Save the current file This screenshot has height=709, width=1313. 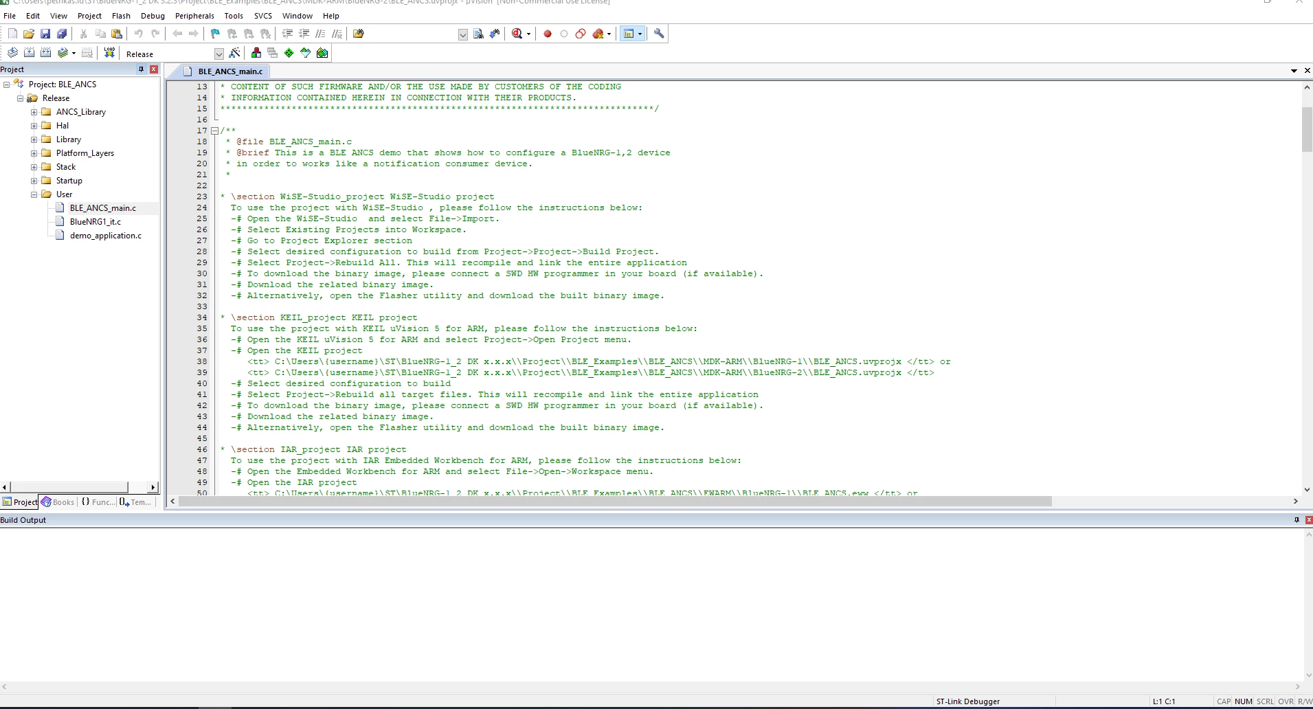(x=45, y=34)
